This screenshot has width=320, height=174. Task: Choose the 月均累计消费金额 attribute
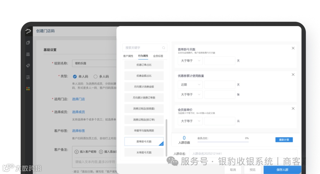[x=144, y=87]
